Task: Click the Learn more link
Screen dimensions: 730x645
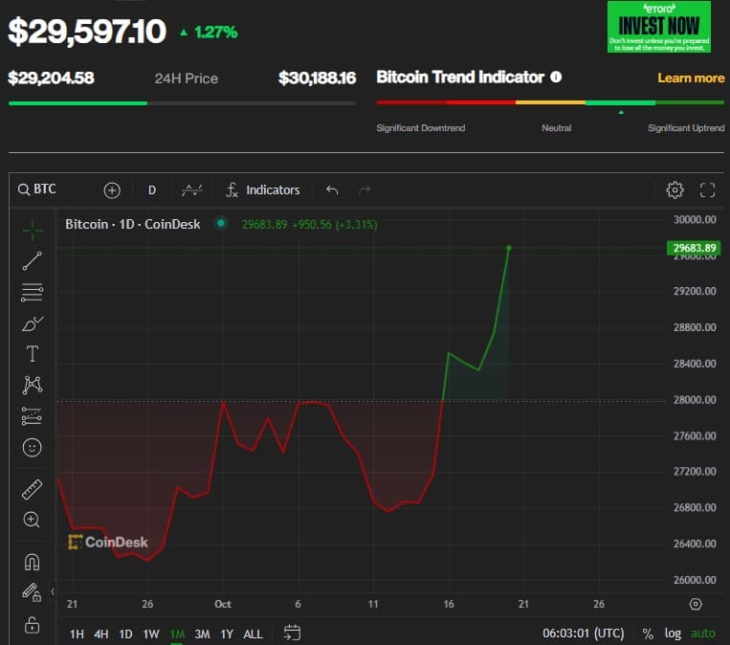Action: (691, 78)
